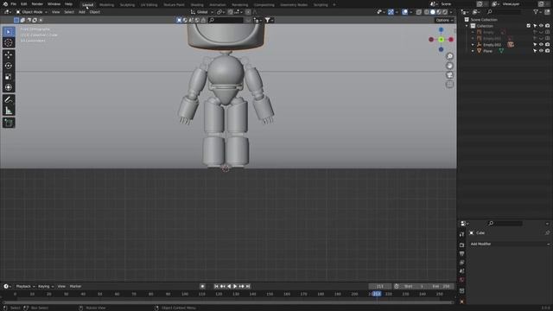Select the Measure tool
The height and width of the screenshot is (311, 553).
(9, 111)
